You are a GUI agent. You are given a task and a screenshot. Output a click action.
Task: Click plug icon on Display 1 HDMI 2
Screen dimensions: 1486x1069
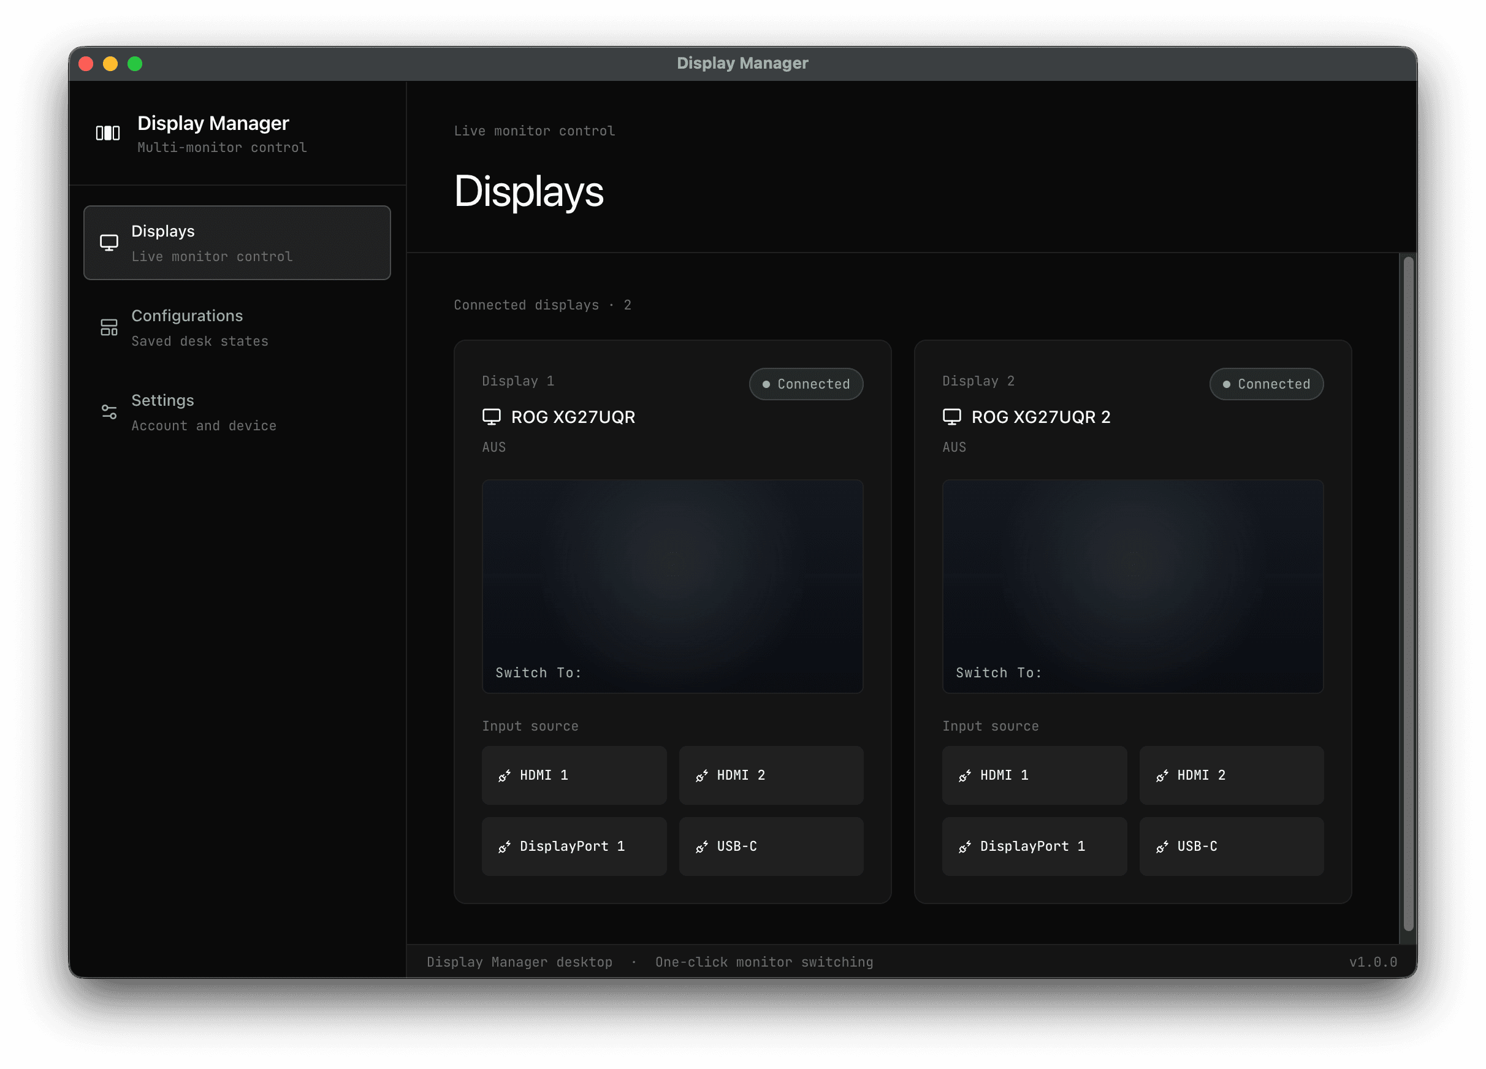[x=702, y=775]
